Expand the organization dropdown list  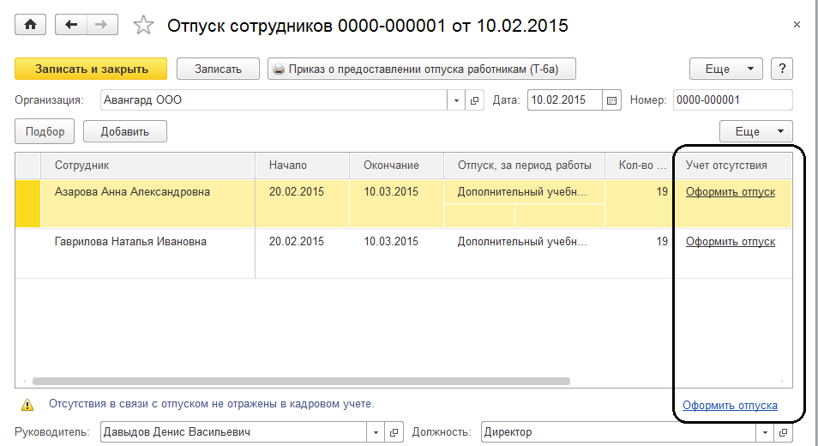[457, 100]
